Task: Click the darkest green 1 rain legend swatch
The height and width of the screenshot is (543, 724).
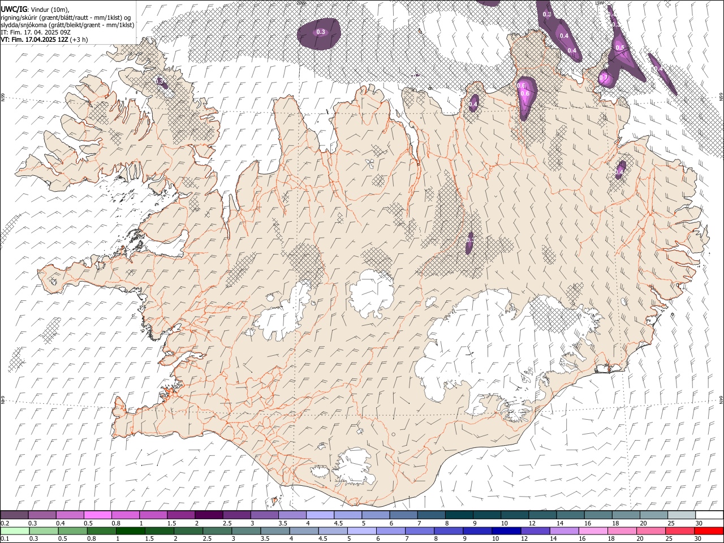Action: 130,531
